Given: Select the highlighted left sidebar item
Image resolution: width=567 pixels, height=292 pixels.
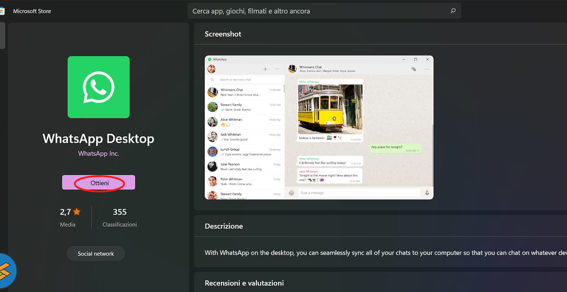Looking at the screenshot, I should pyautogui.click(x=3, y=36).
